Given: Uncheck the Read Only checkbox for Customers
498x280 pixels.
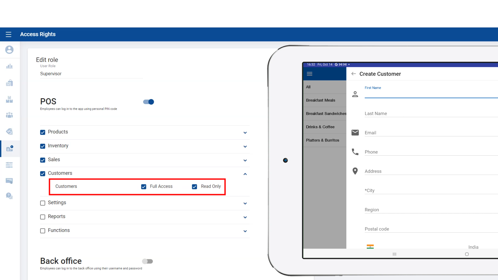Looking at the screenshot, I should 195,187.
